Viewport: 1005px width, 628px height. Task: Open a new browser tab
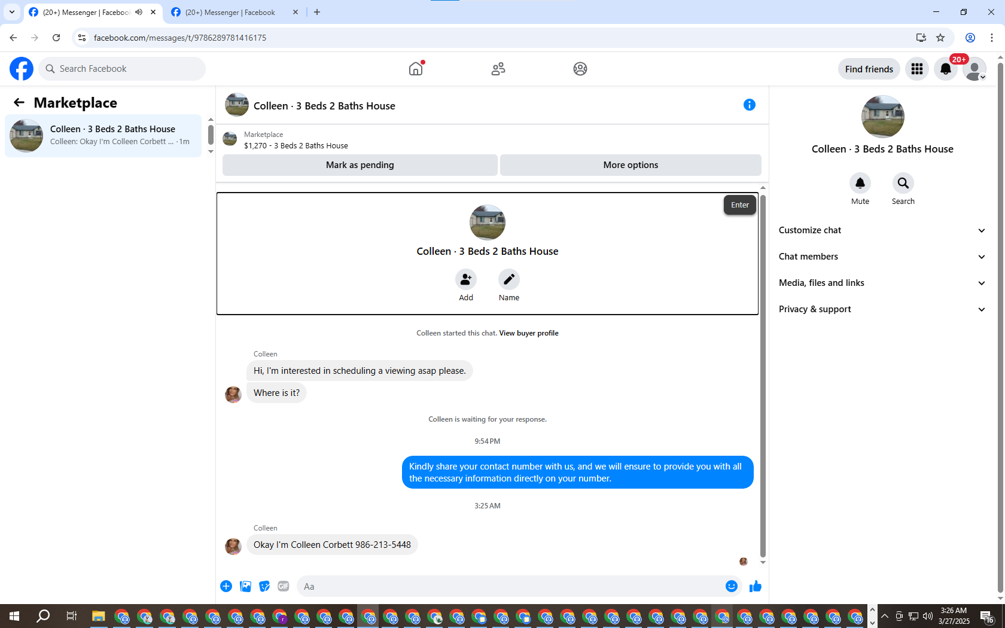click(x=317, y=12)
